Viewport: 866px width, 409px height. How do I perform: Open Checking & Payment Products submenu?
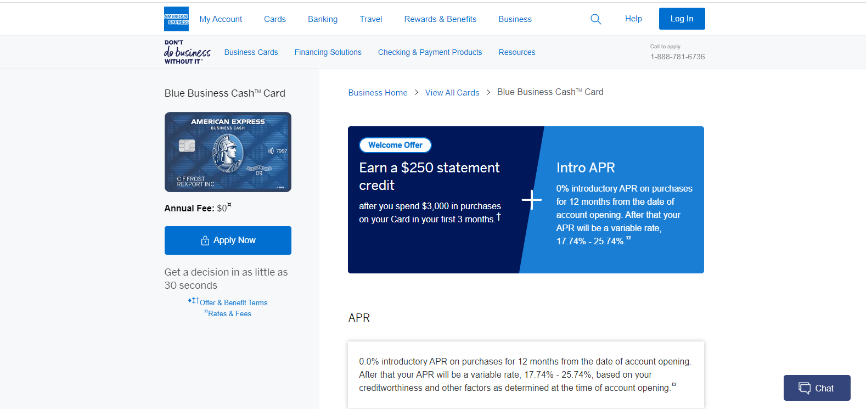[430, 52]
